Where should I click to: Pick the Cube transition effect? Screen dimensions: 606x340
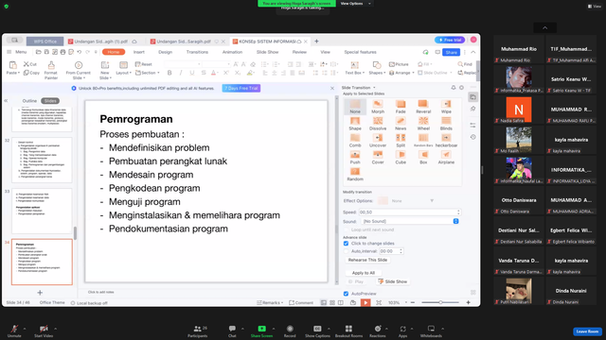[x=401, y=158]
